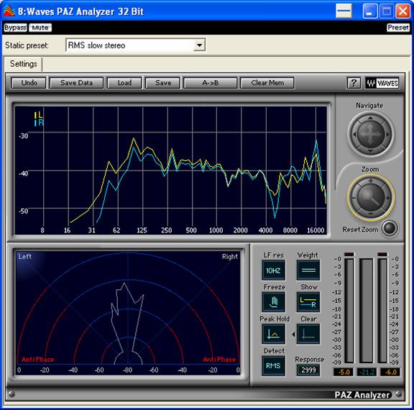Click the round Reset Zoom button
The height and width of the screenshot is (410, 414).
click(x=390, y=228)
